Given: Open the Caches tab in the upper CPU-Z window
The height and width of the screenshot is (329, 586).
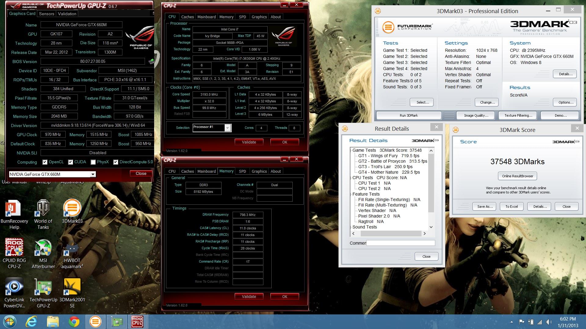Looking at the screenshot, I should pos(187,17).
